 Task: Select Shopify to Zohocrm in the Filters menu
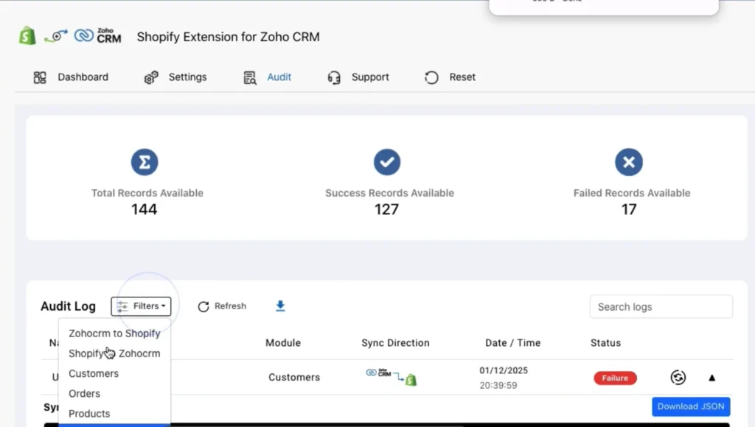pos(114,353)
